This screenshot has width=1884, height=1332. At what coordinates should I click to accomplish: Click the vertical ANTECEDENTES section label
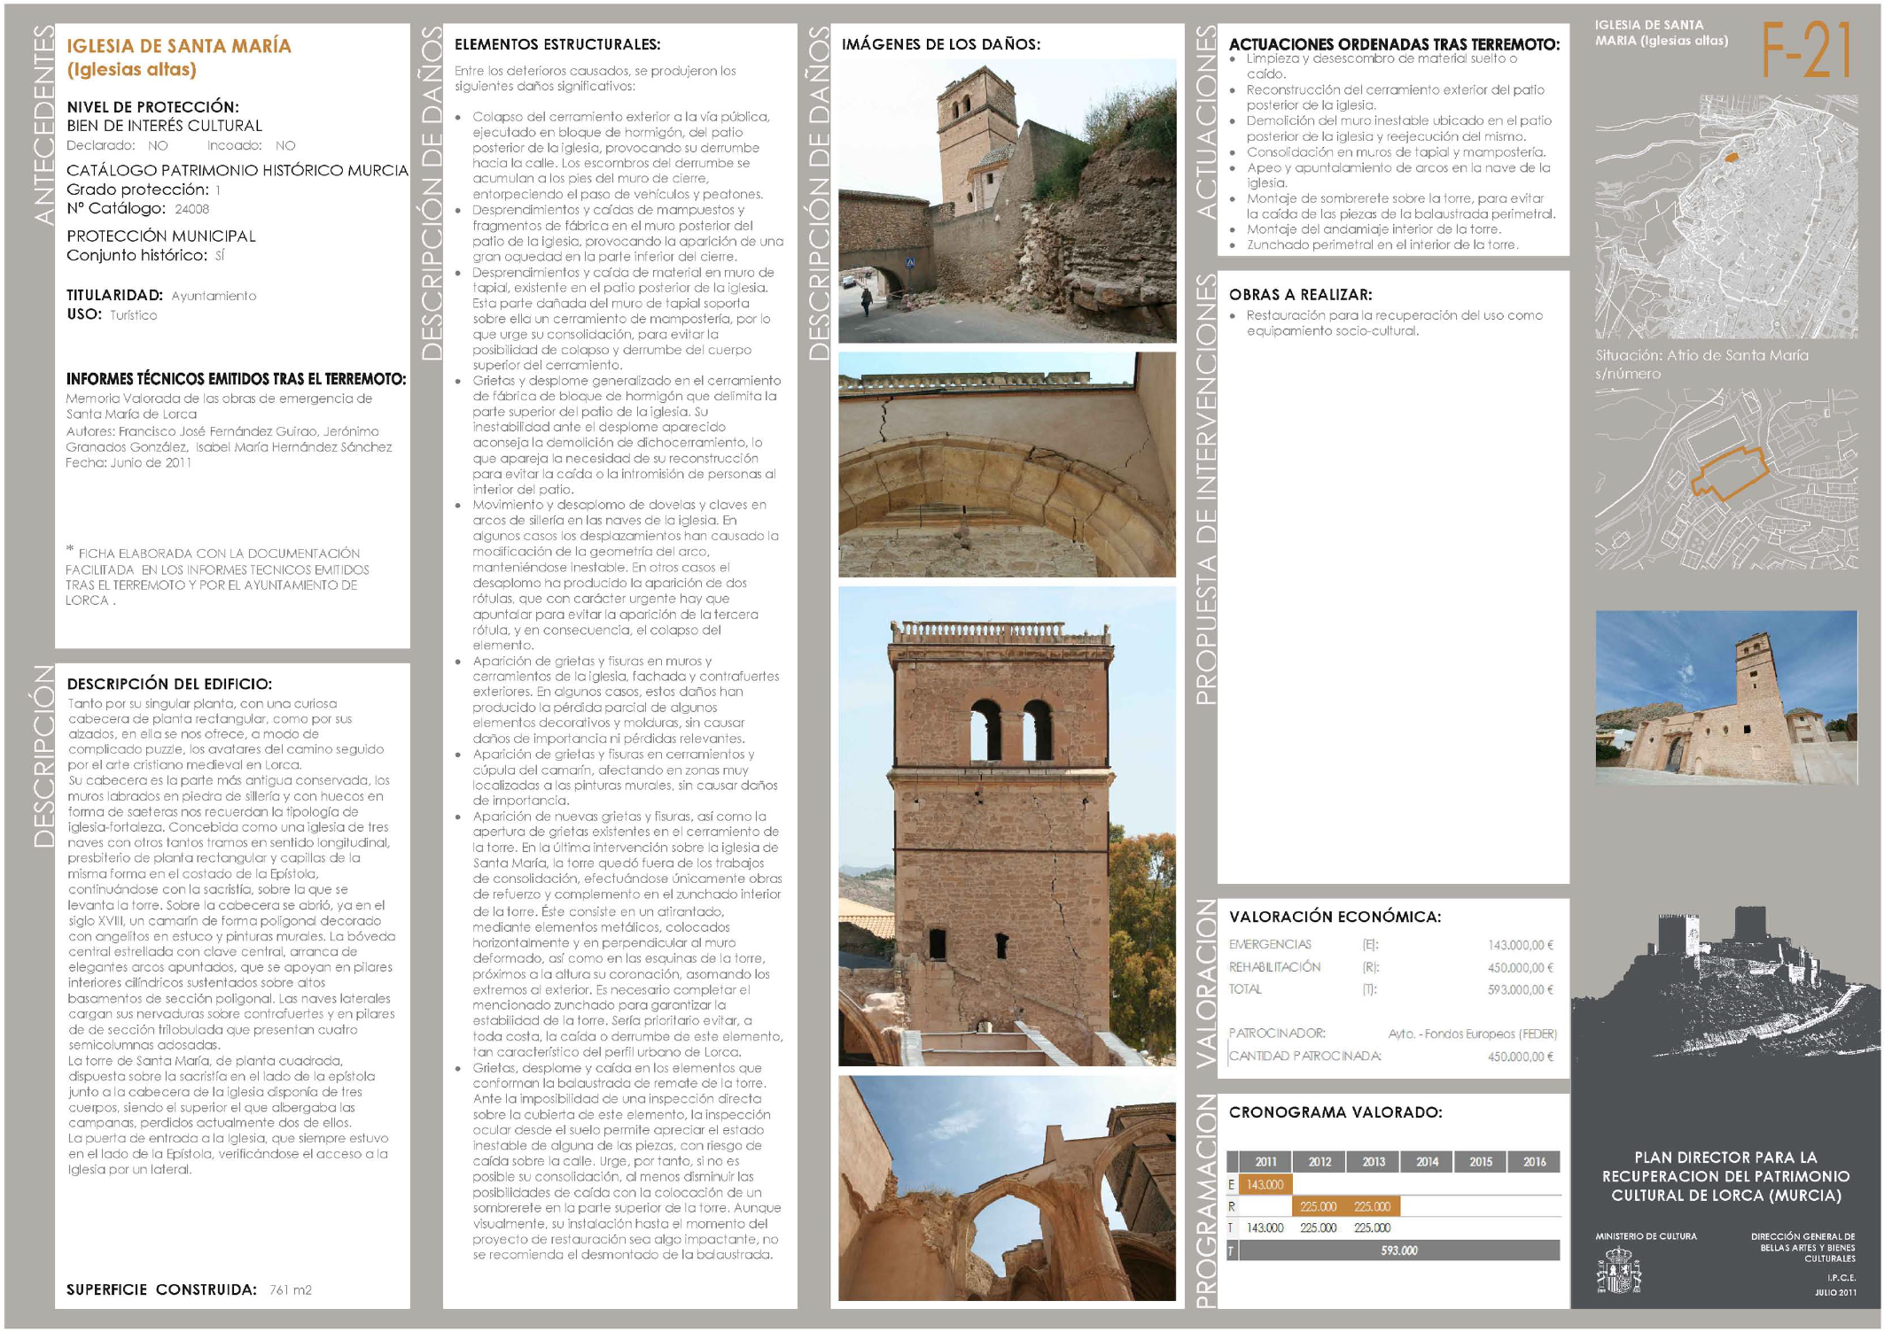(x=43, y=125)
